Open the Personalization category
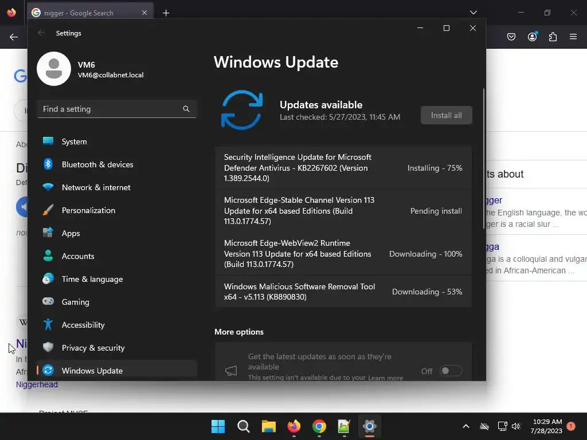Screen dimensions: 587x440 click(x=117, y=210)
